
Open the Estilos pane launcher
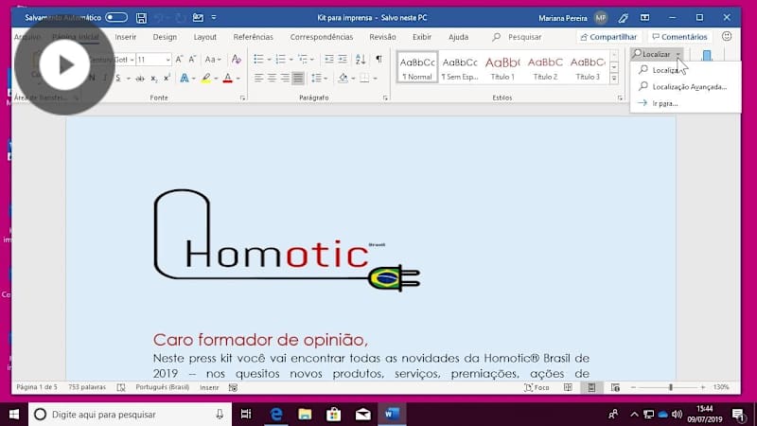coord(620,98)
